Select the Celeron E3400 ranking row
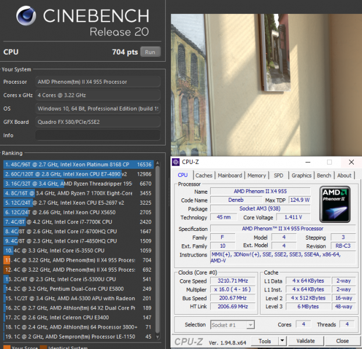362x349 pixels. (x=79, y=318)
